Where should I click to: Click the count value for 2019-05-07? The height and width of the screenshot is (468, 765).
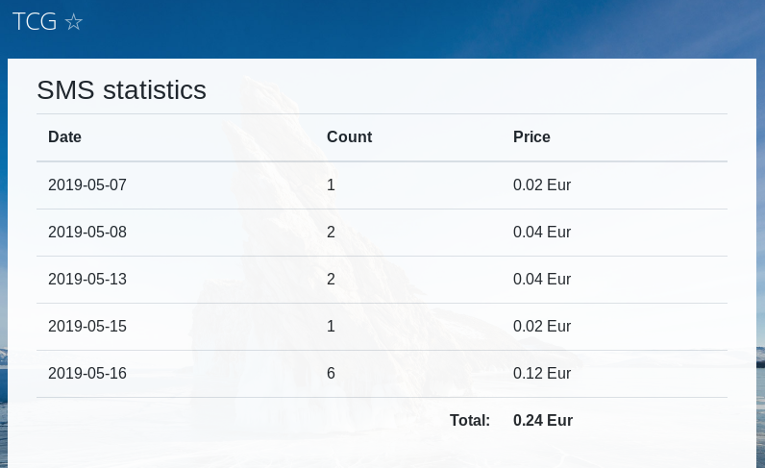coord(332,185)
